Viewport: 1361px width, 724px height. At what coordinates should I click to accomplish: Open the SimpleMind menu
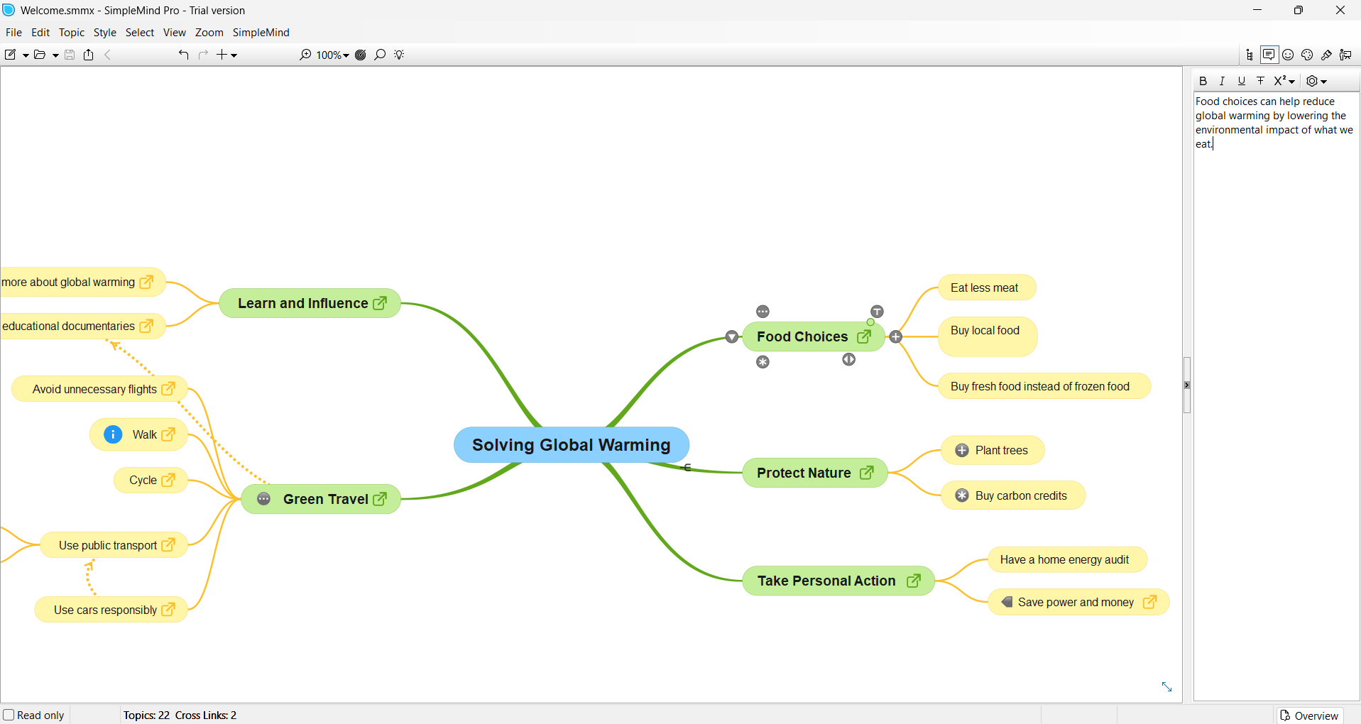pos(261,32)
